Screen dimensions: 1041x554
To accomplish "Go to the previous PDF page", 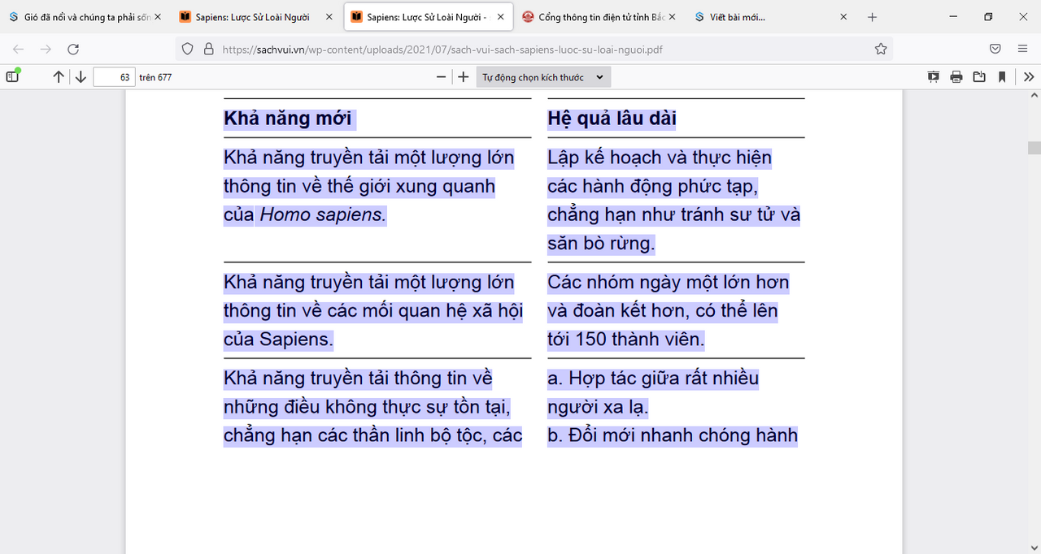I will click(59, 77).
